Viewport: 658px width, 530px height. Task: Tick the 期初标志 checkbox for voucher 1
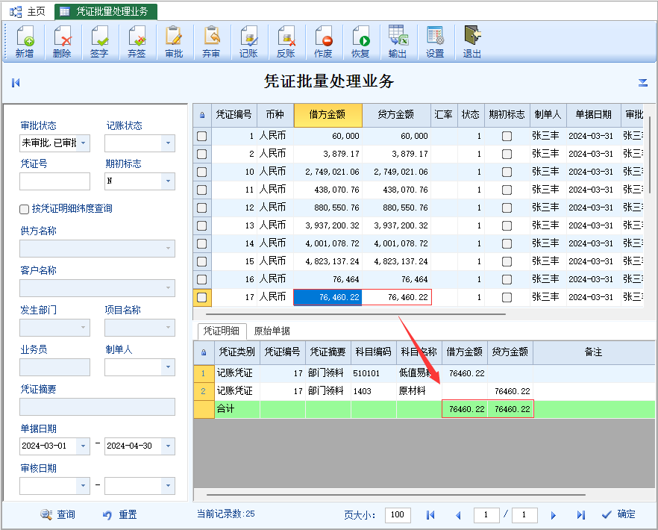[507, 136]
